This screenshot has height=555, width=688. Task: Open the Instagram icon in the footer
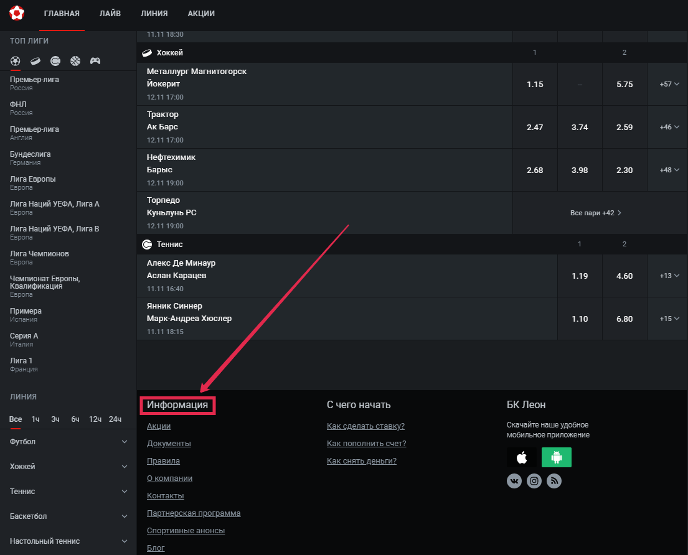[x=534, y=481]
